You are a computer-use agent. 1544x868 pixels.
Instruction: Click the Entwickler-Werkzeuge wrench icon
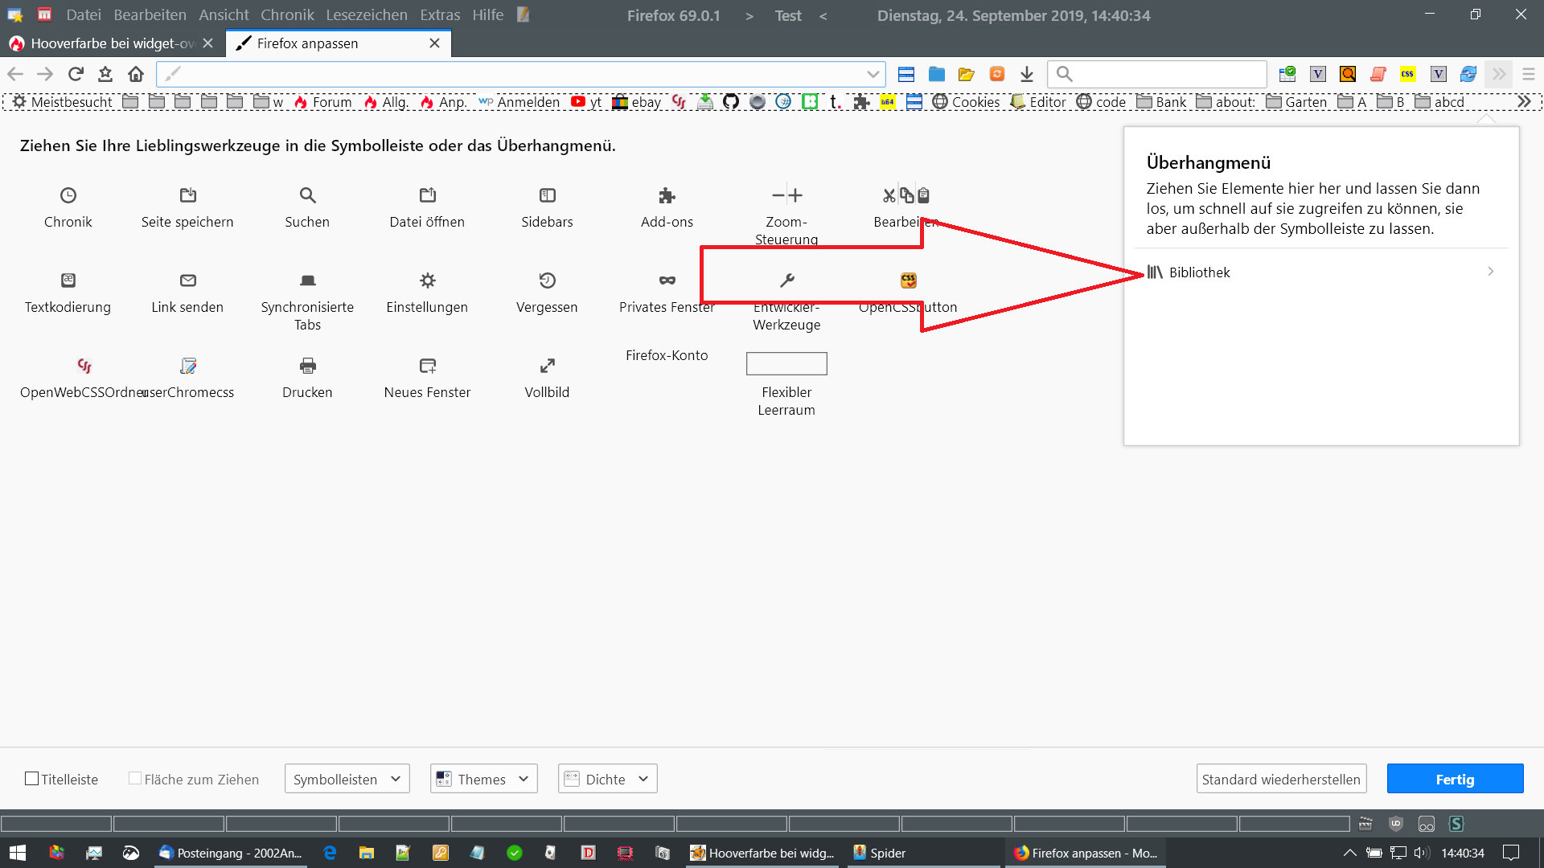click(x=786, y=280)
